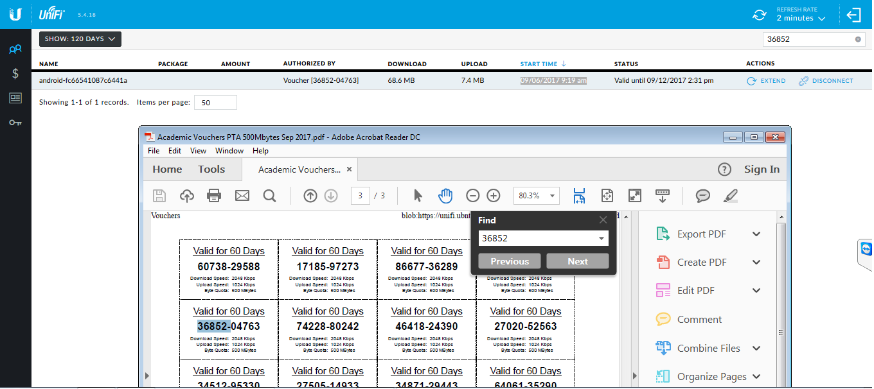Click the Disconnect link for android client
This screenshot has height=389, width=874.
826,81
